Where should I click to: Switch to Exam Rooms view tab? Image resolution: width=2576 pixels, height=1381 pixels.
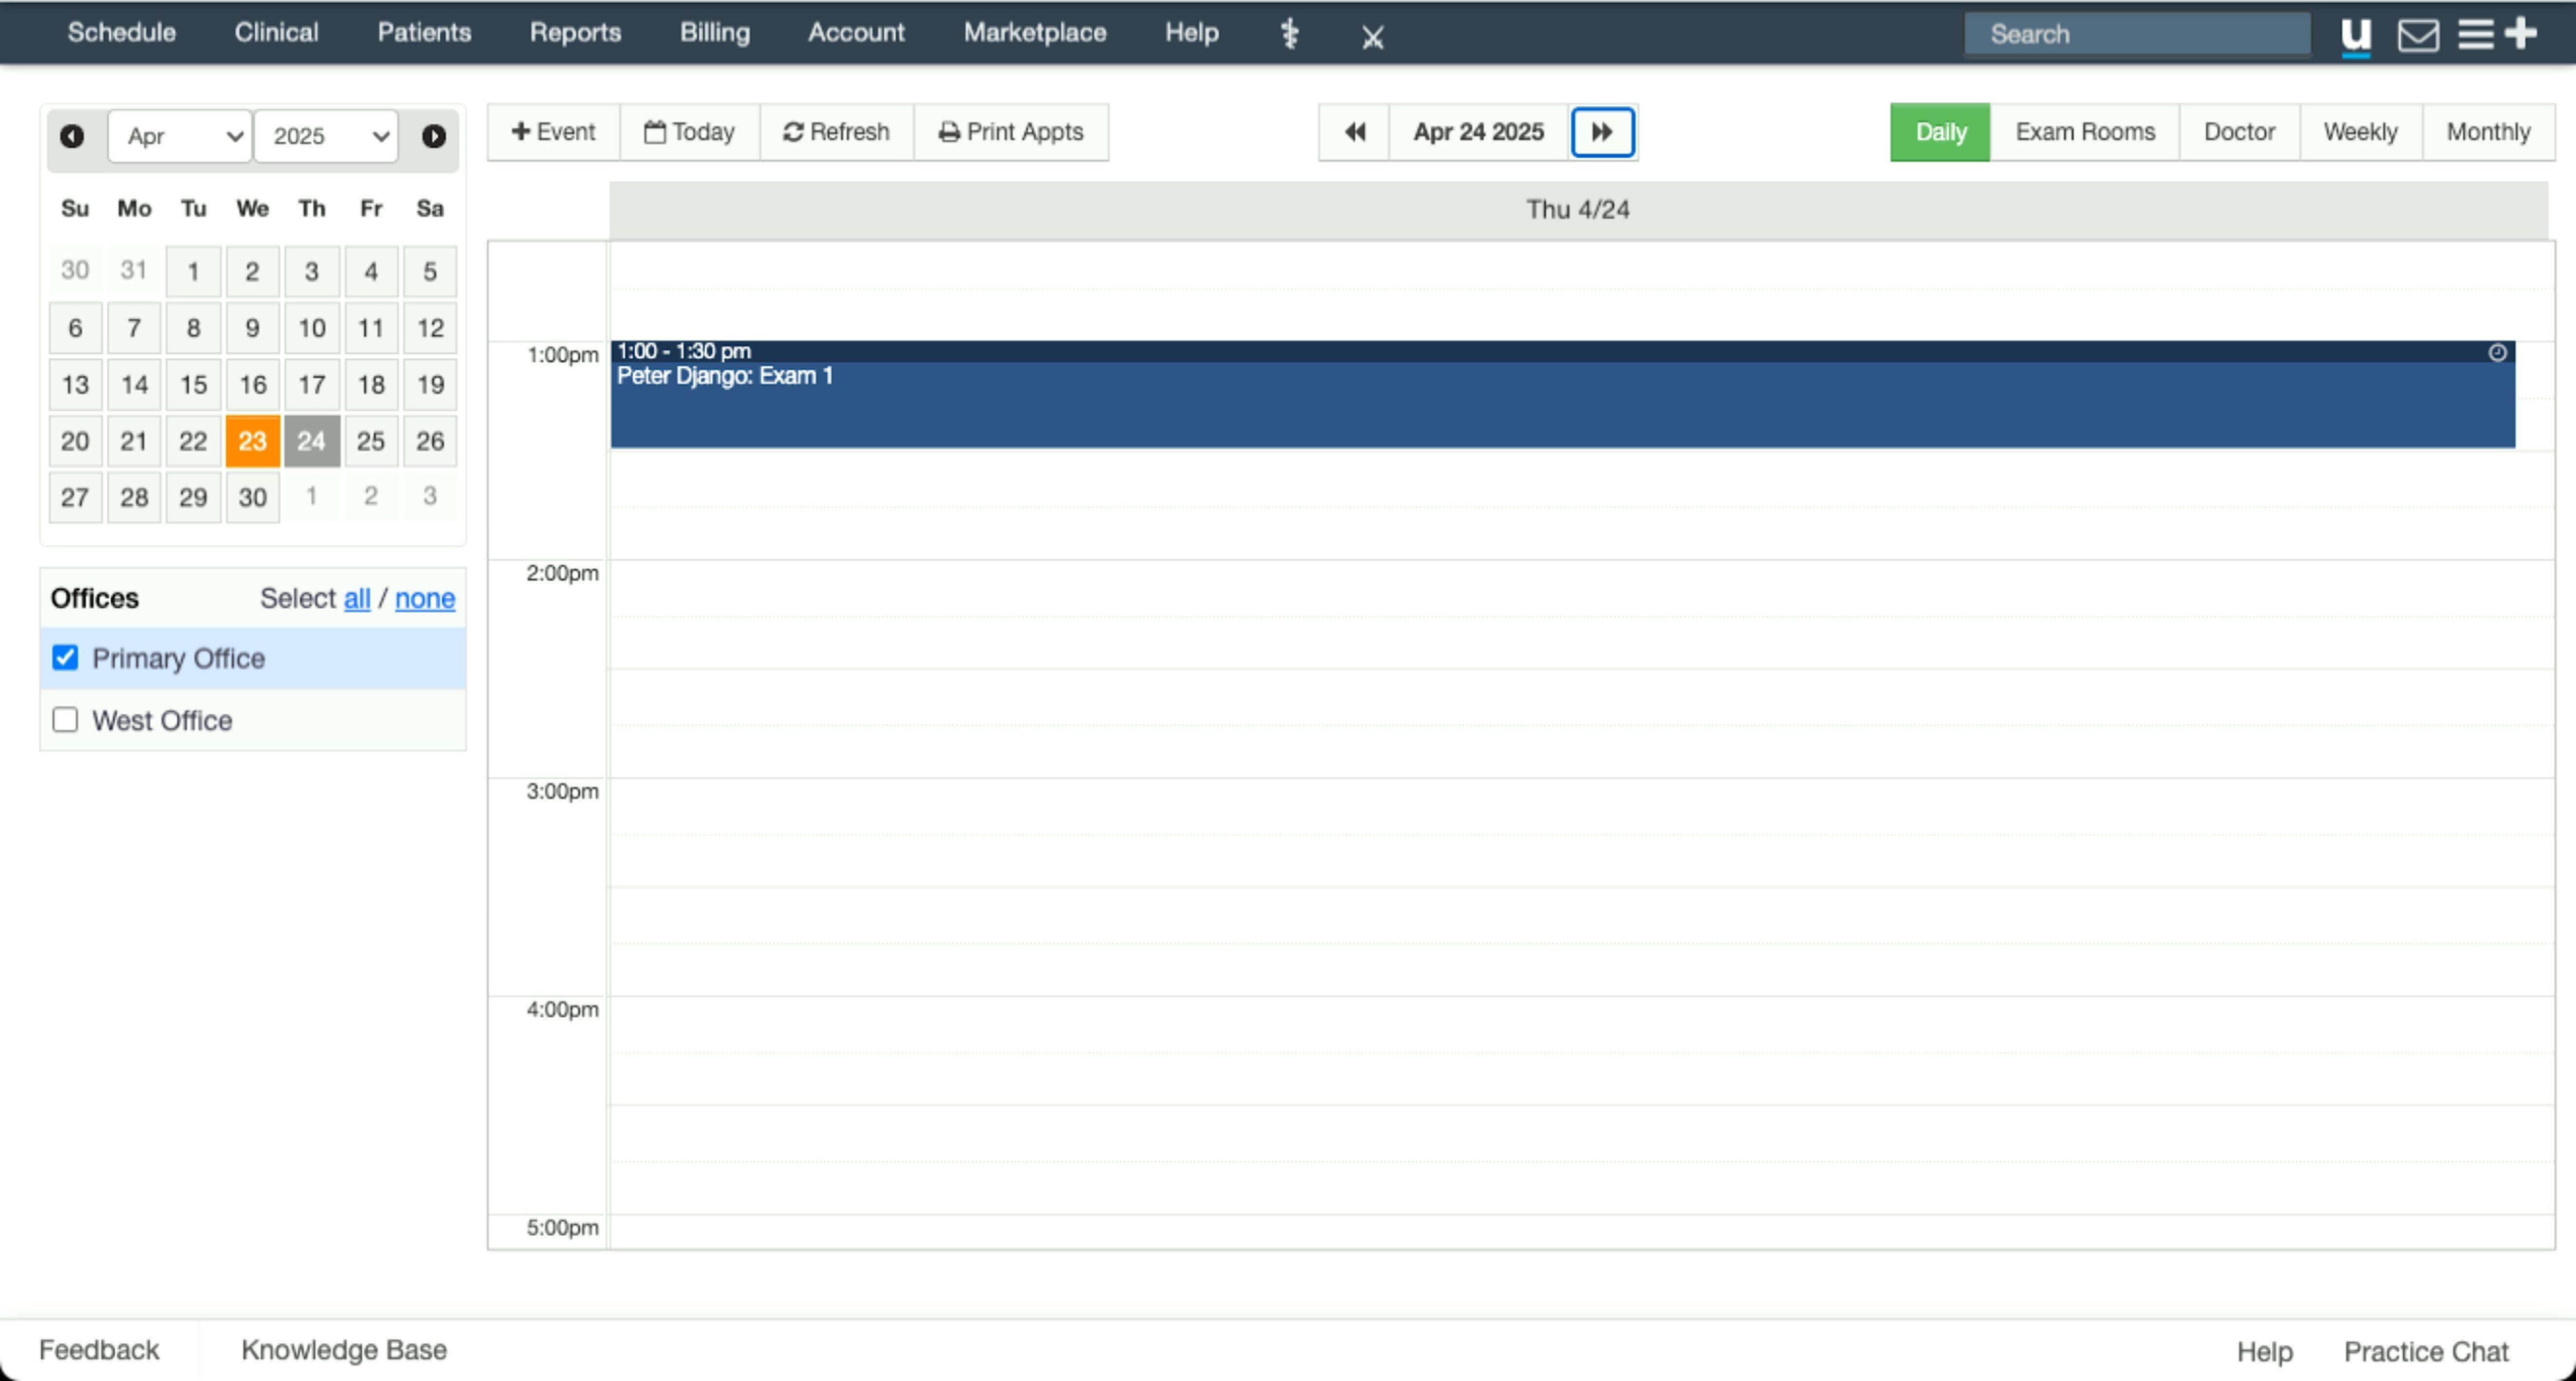(x=2085, y=132)
